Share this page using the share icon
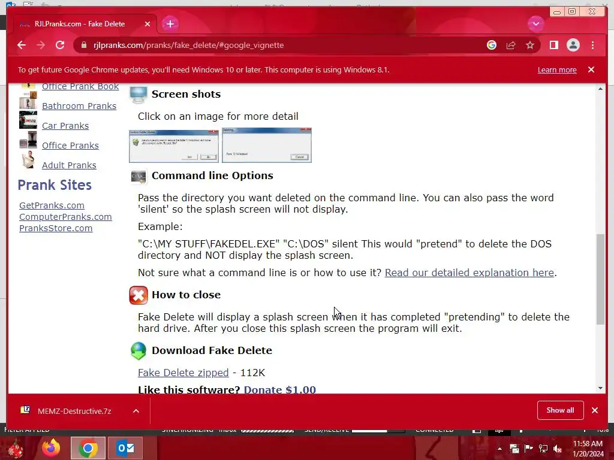Viewport: 614px width, 460px height. [511, 45]
